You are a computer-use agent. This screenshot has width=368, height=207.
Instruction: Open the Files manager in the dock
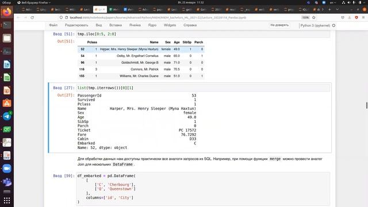[x=7, y=38]
